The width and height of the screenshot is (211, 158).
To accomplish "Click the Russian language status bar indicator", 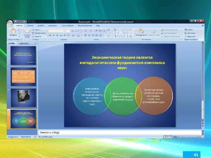I will coord(45,137).
